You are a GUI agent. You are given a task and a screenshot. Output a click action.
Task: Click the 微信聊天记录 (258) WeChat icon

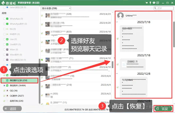click(x=7, y=80)
